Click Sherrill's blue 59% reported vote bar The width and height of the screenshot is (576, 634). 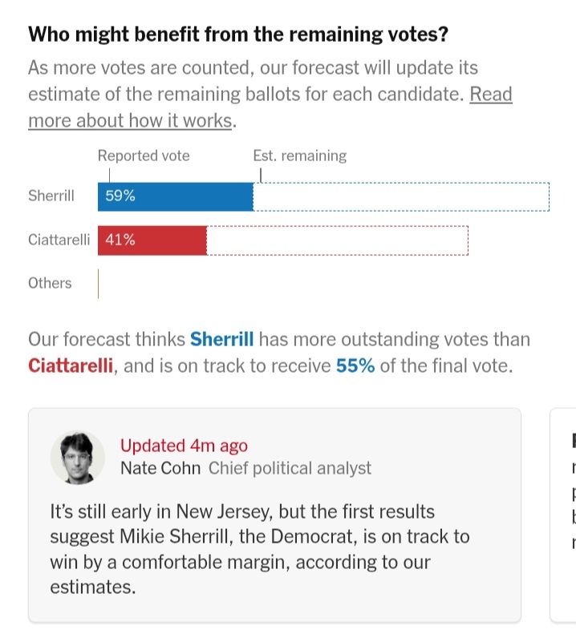[175, 196]
